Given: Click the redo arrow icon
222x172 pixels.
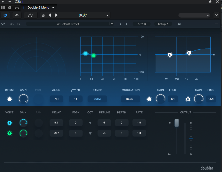Looking at the screenshot, I should point(19,24).
